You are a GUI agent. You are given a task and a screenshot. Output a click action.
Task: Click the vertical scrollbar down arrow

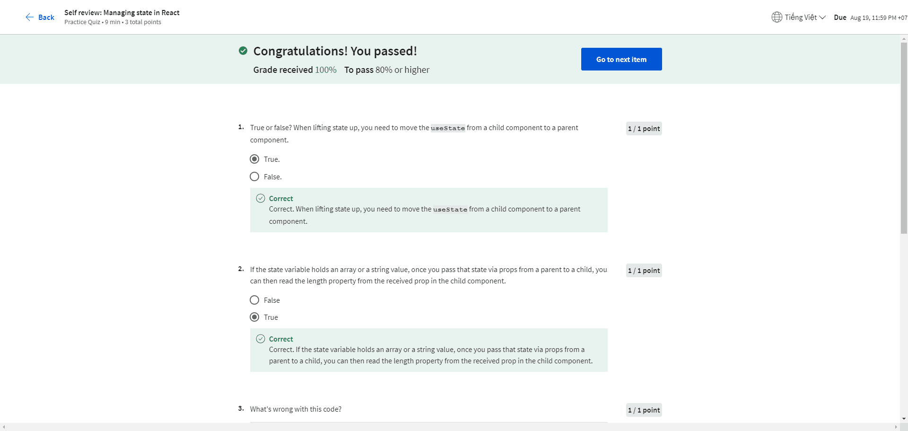[904, 419]
